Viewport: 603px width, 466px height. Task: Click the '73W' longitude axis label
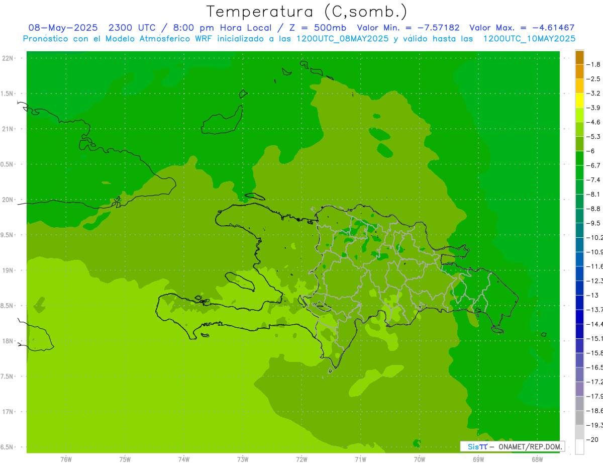[243, 459]
